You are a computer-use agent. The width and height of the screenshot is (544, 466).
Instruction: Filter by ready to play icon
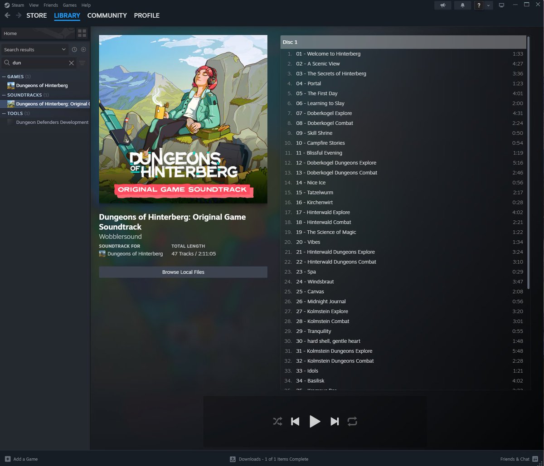83,49
